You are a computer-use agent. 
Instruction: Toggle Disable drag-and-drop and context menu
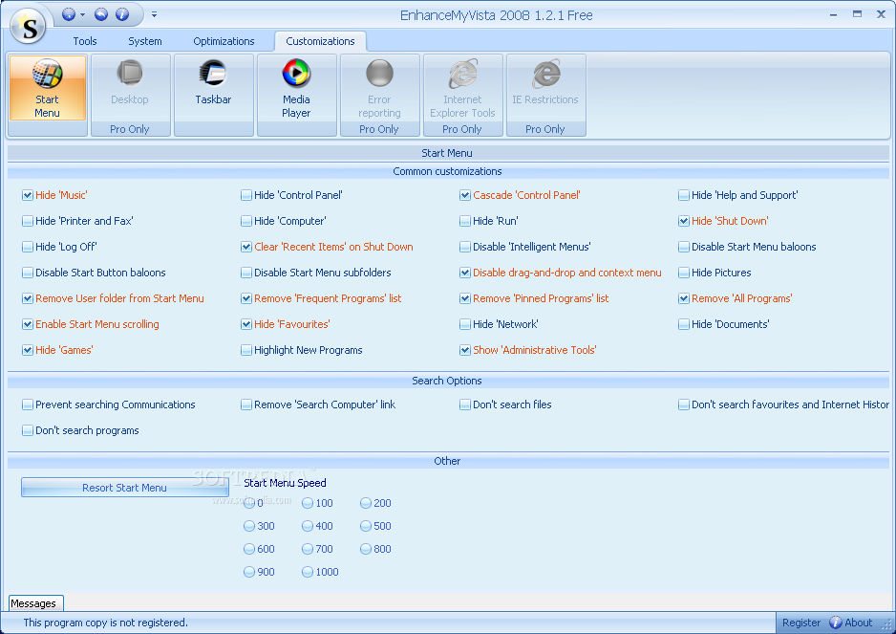click(x=465, y=273)
